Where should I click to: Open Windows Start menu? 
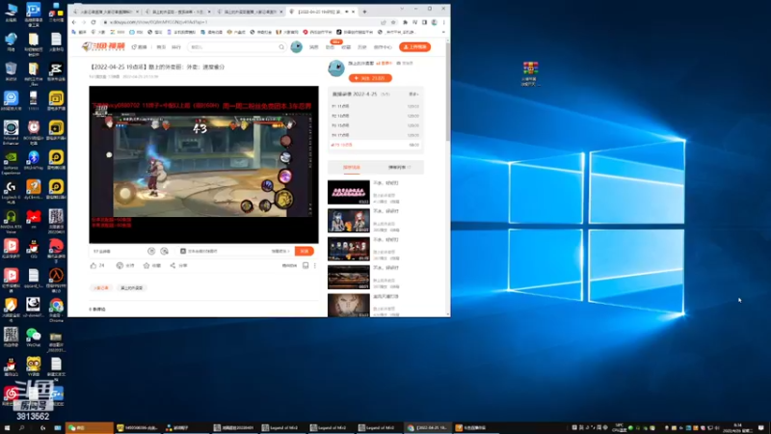point(7,428)
